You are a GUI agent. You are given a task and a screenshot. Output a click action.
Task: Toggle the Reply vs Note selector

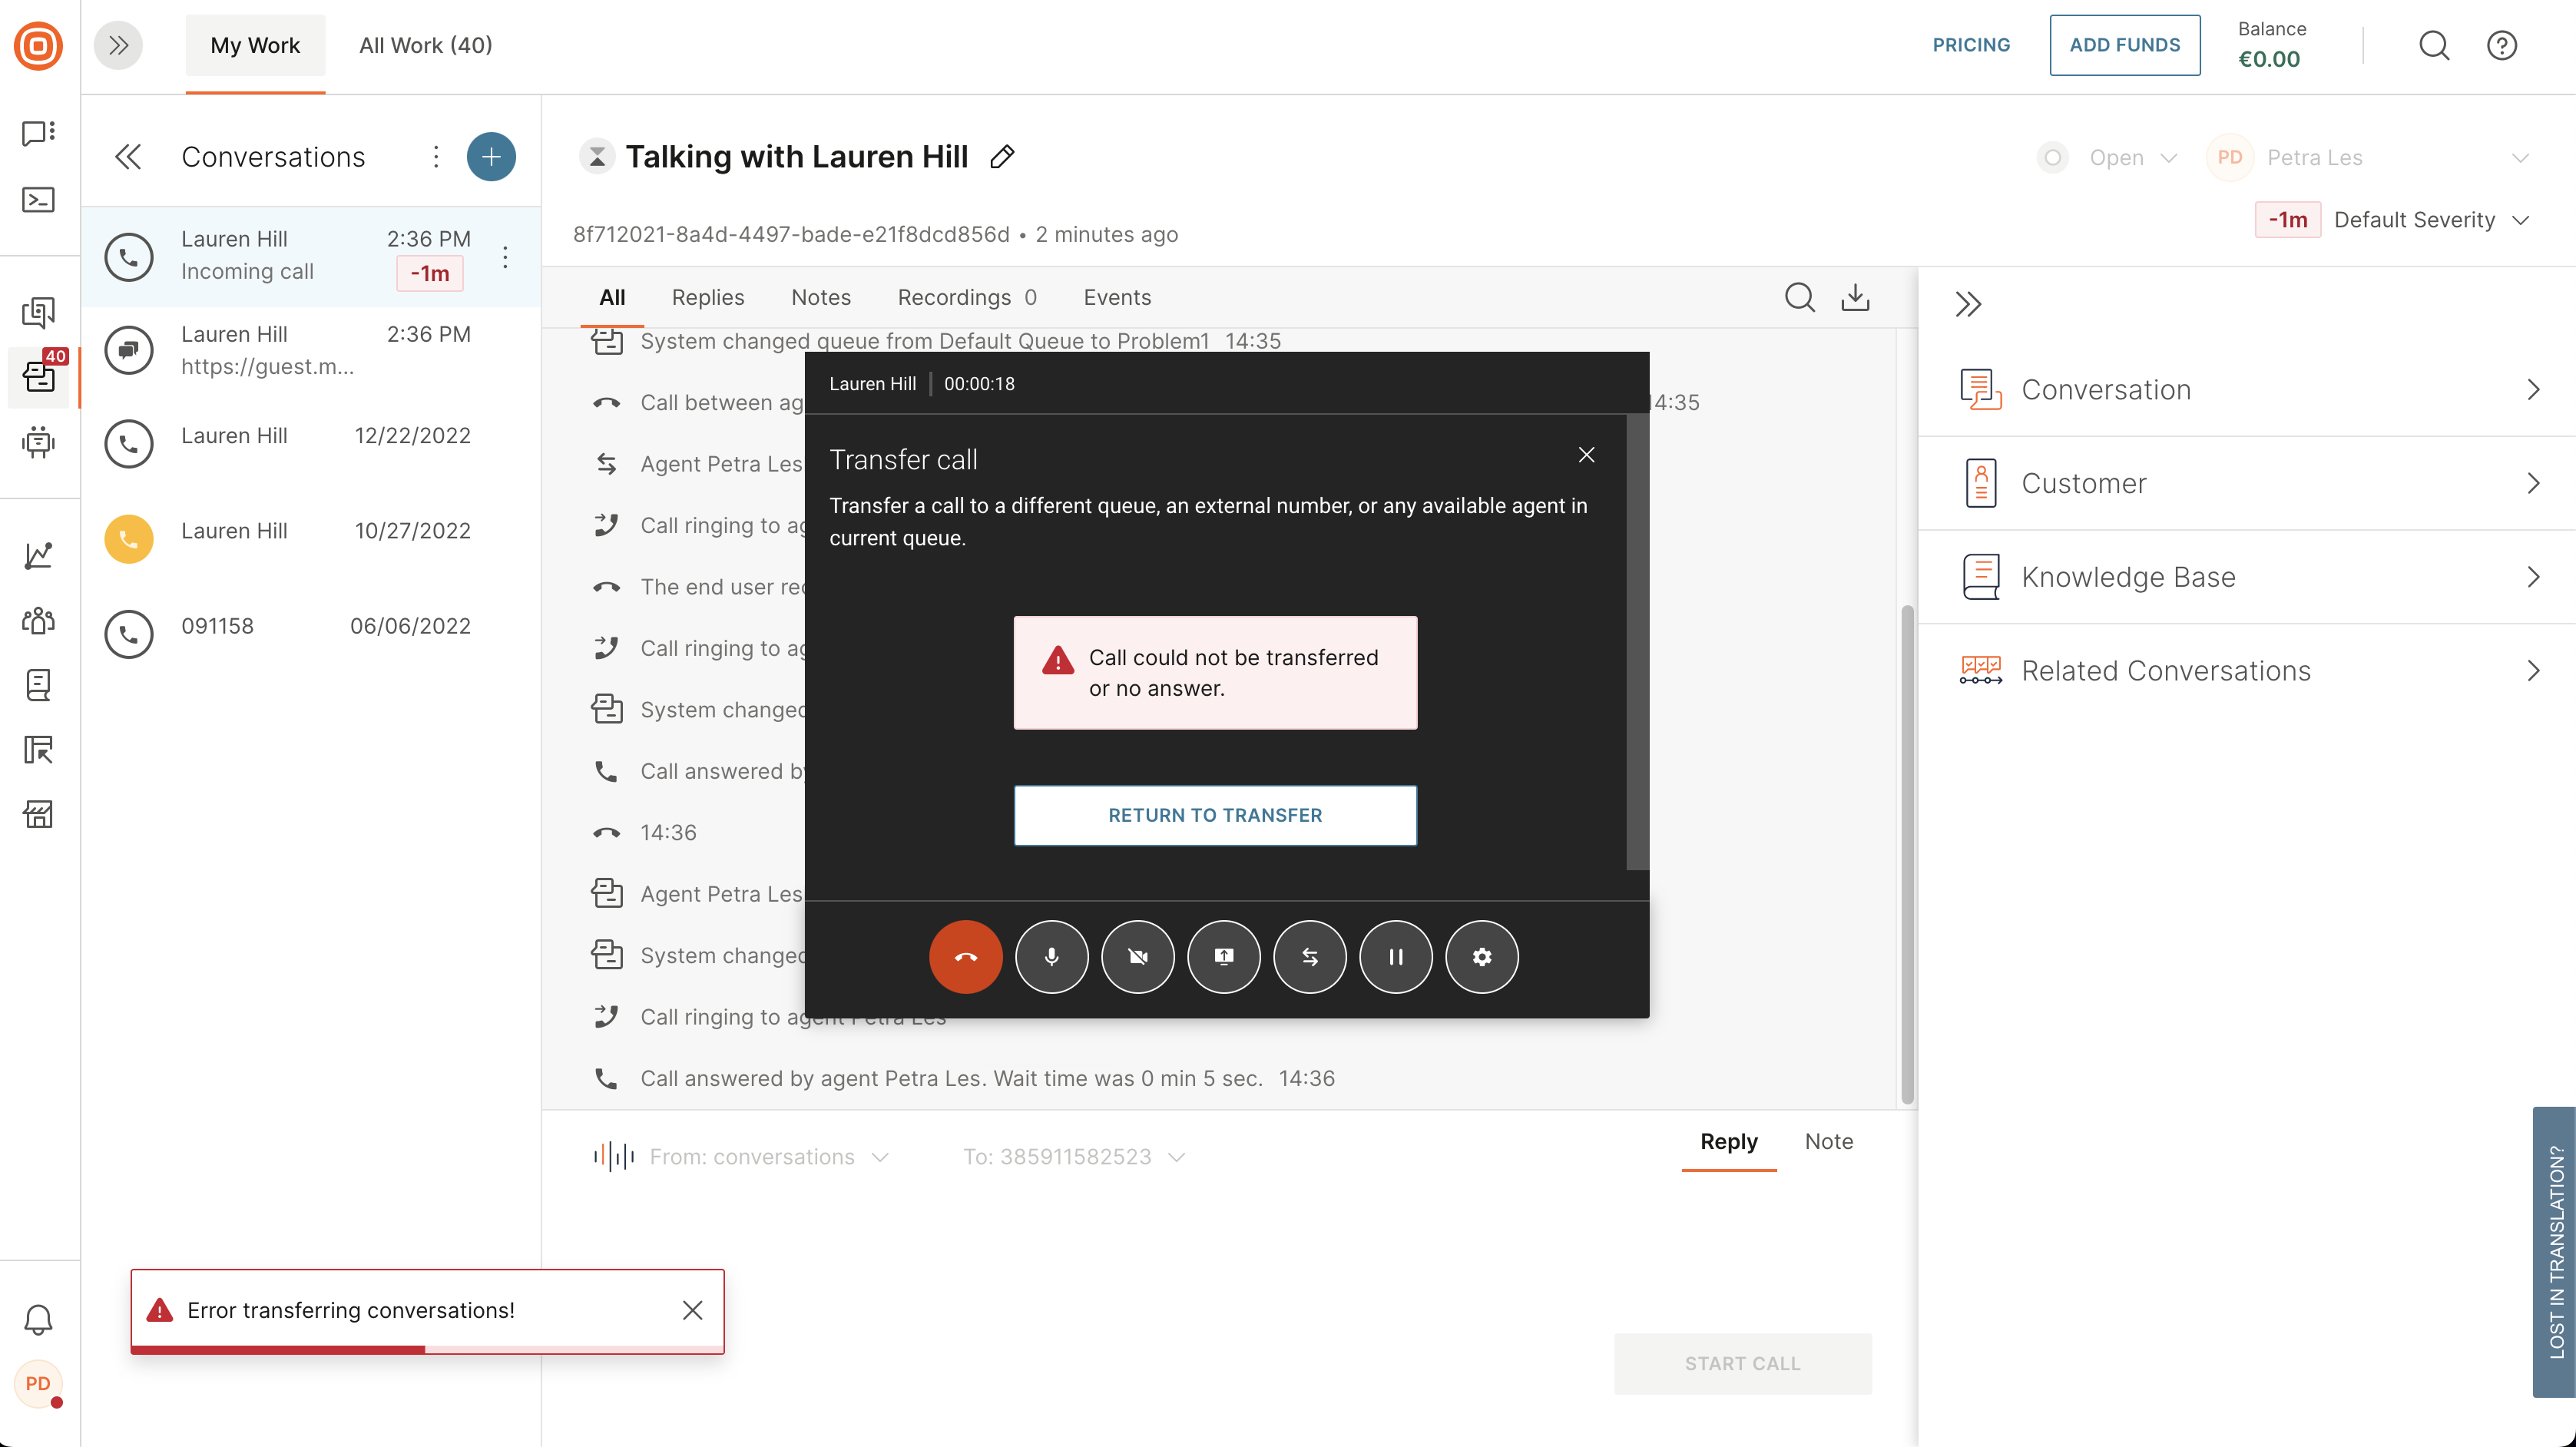tap(1829, 1139)
